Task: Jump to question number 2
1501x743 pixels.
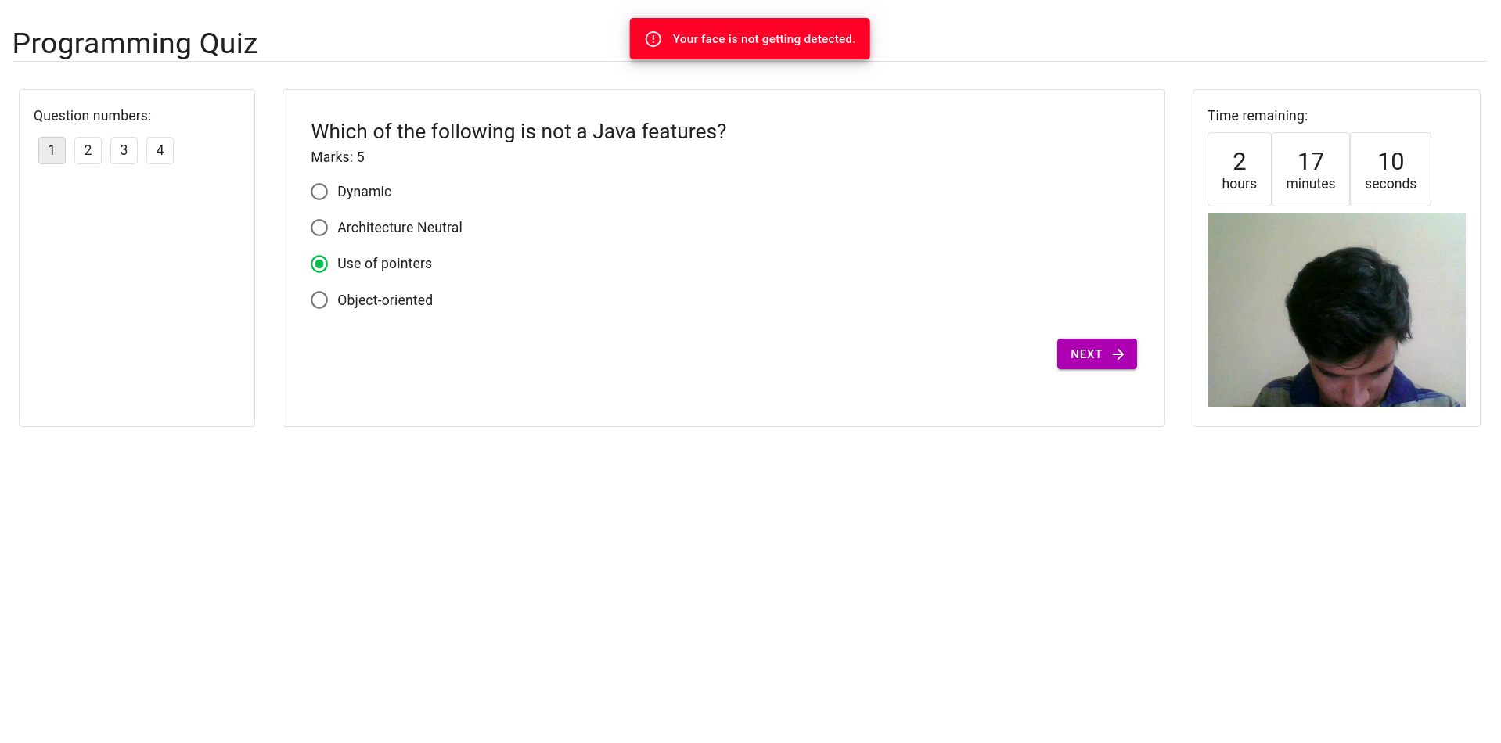Action: [x=88, y=150]
